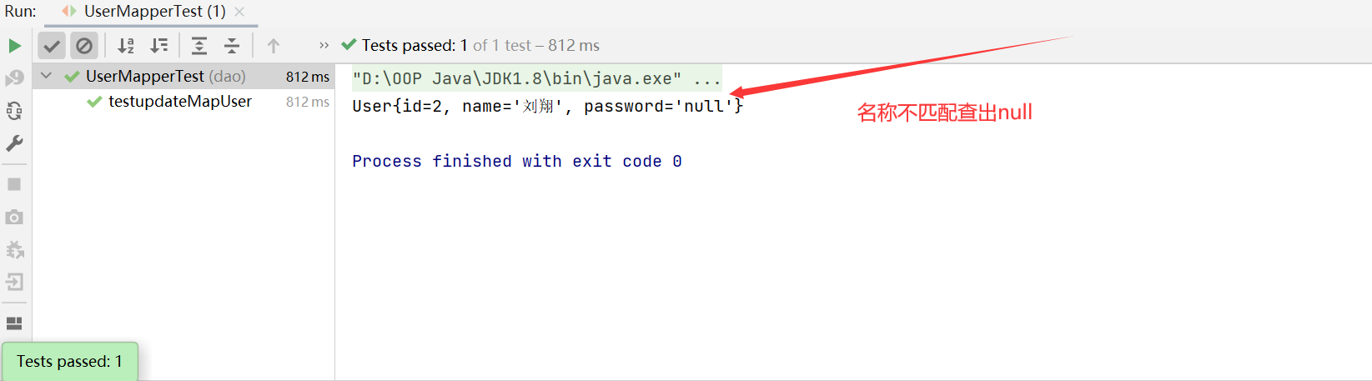Screen dimensions: 1372x381
Task: Toggle the Show Ignored tests button
Action: point(84,46)
